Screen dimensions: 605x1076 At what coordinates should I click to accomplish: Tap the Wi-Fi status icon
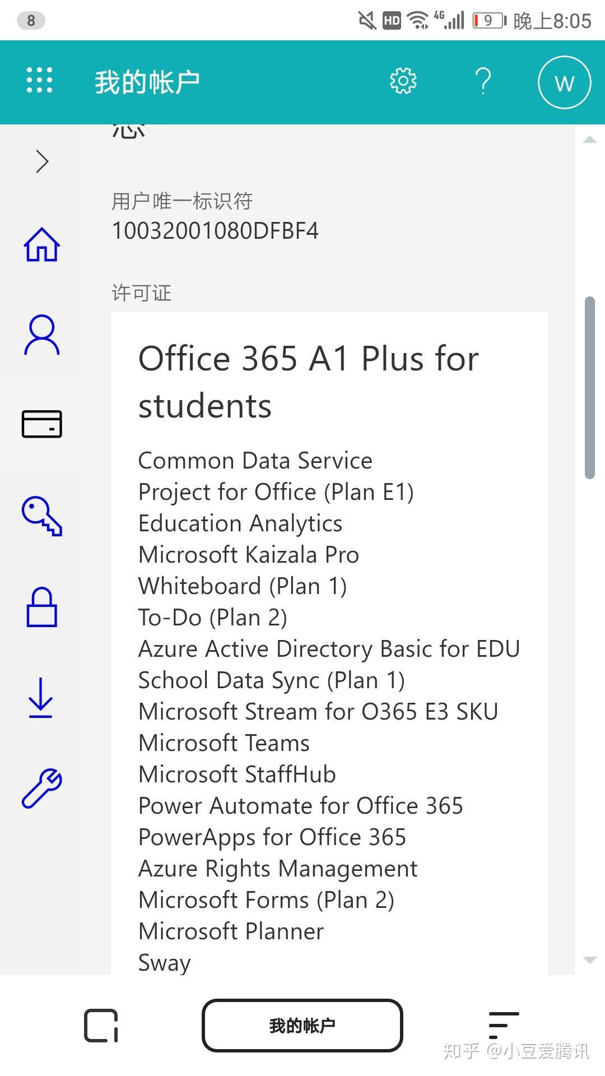coord(418,21)
